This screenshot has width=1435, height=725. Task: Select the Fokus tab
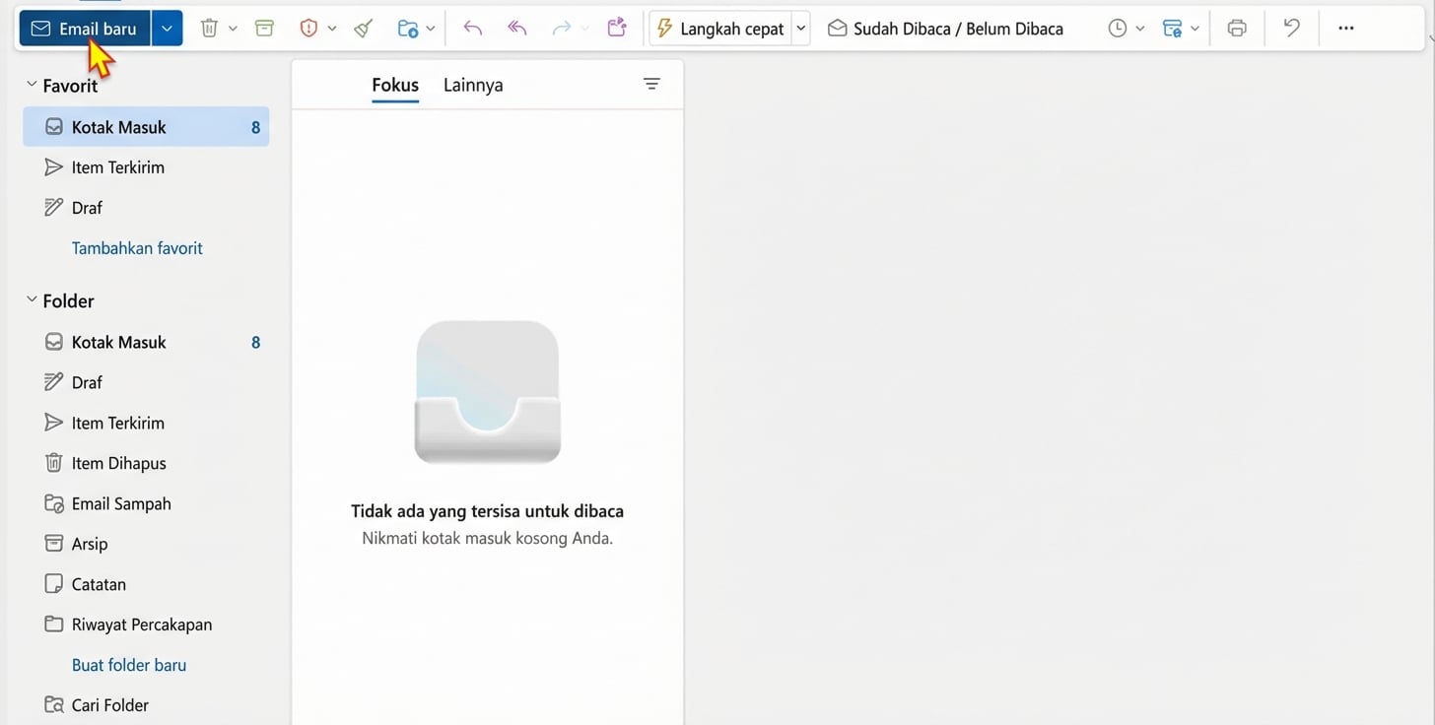[x=395, y=85]
